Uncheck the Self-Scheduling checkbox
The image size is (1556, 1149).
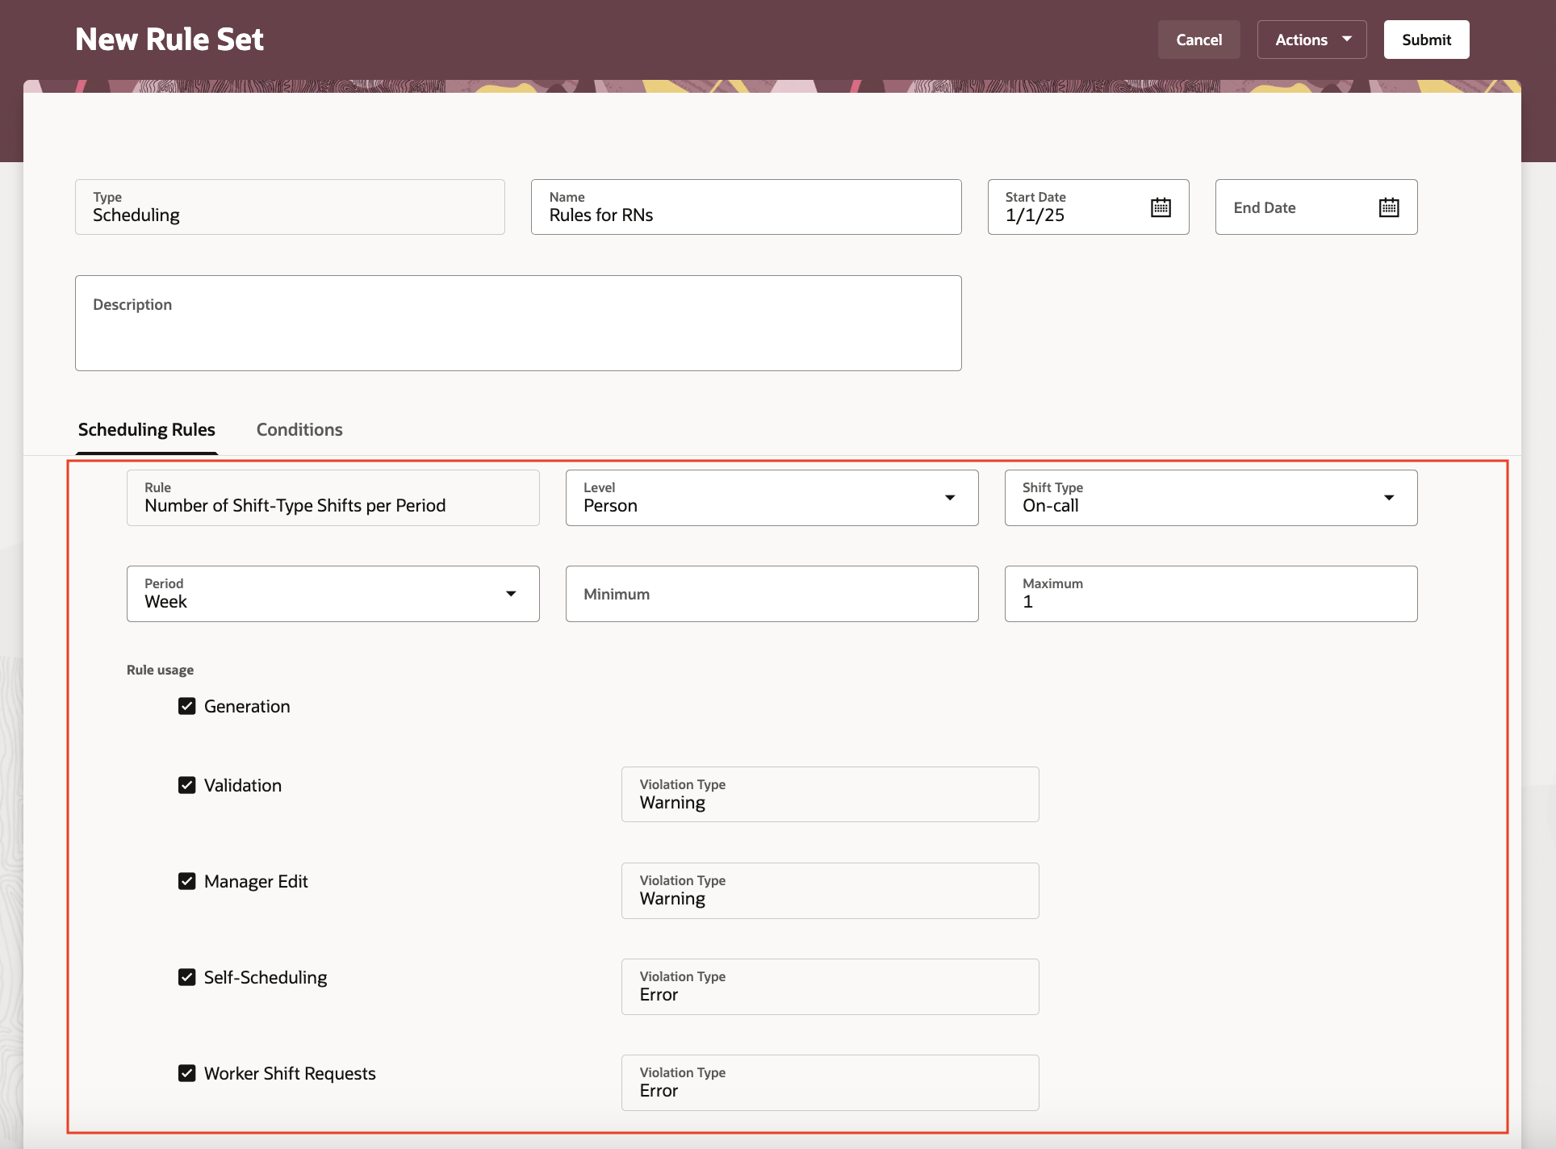click(187, 977)
